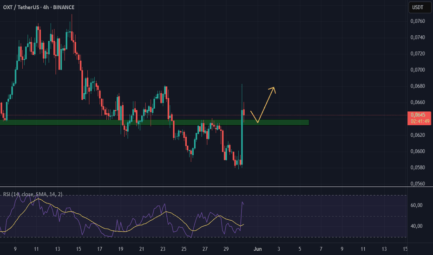Click date 27 on the time axis
This screenshot has width=433, height=255.
[205, 249]
